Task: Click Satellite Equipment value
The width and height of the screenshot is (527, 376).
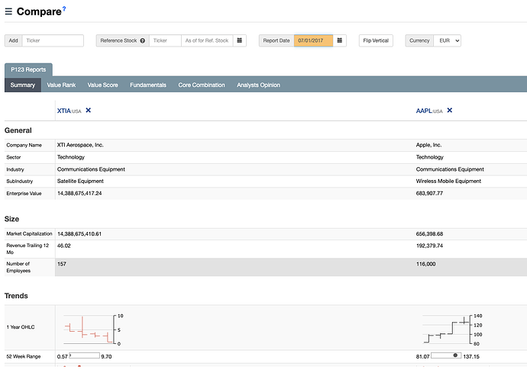Action: (80, 182)
